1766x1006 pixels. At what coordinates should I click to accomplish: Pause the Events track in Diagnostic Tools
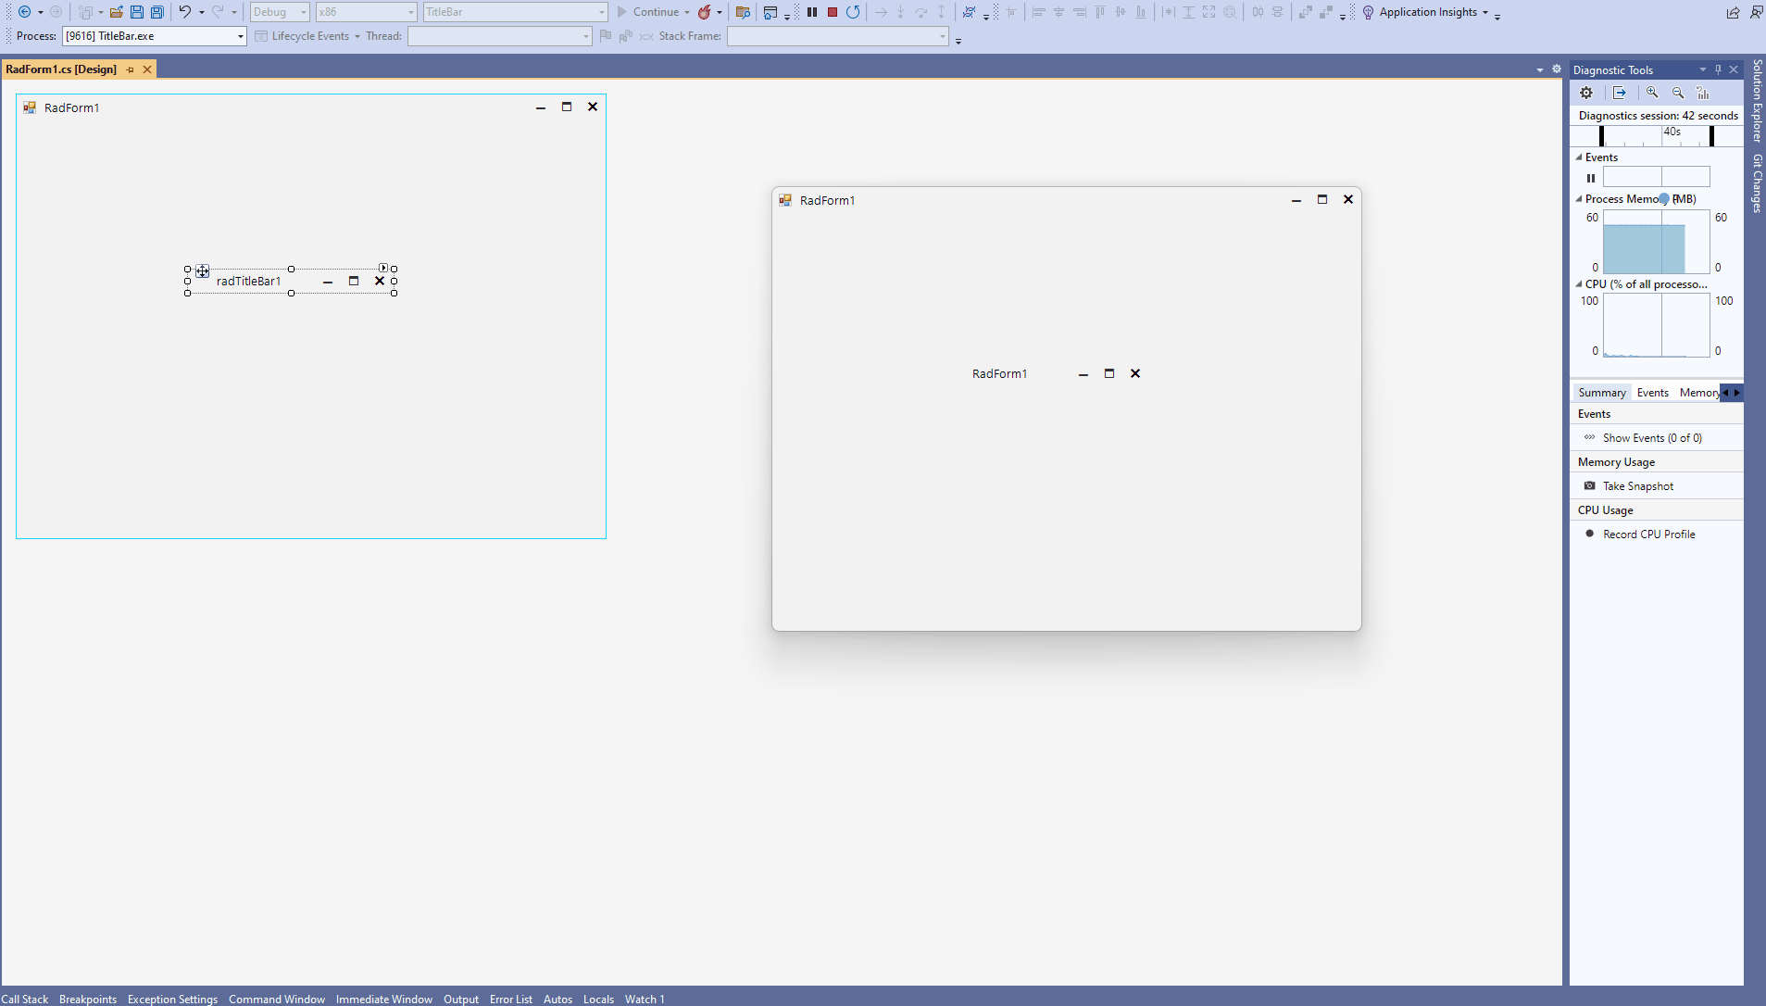pos(1591,178)
